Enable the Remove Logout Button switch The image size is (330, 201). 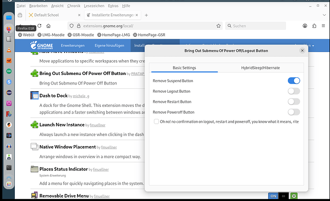294,91
